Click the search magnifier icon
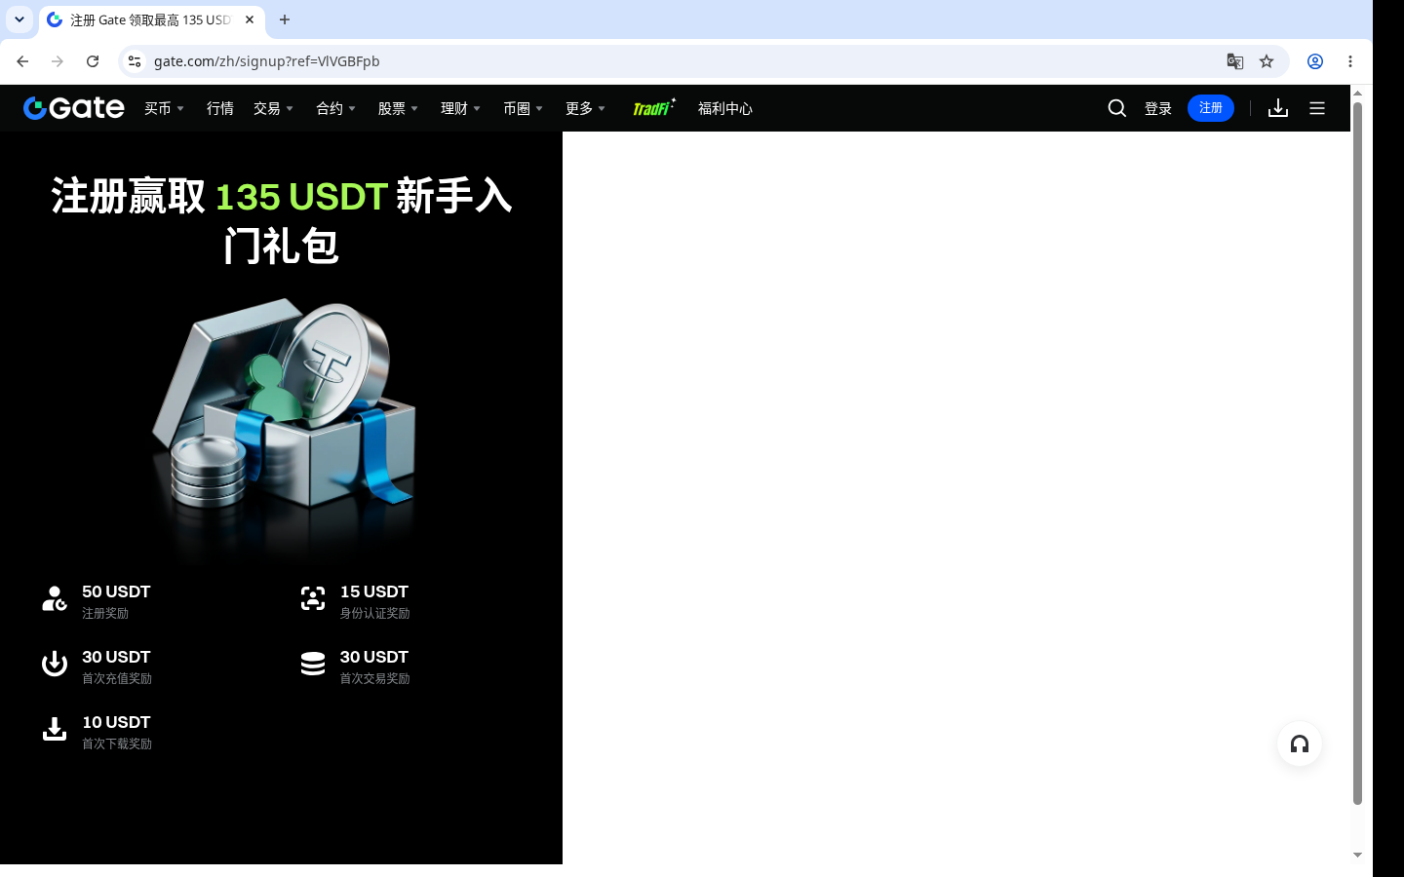Image resolution: width=1404 pixels, height=877 pixels. coord(1117,108)
